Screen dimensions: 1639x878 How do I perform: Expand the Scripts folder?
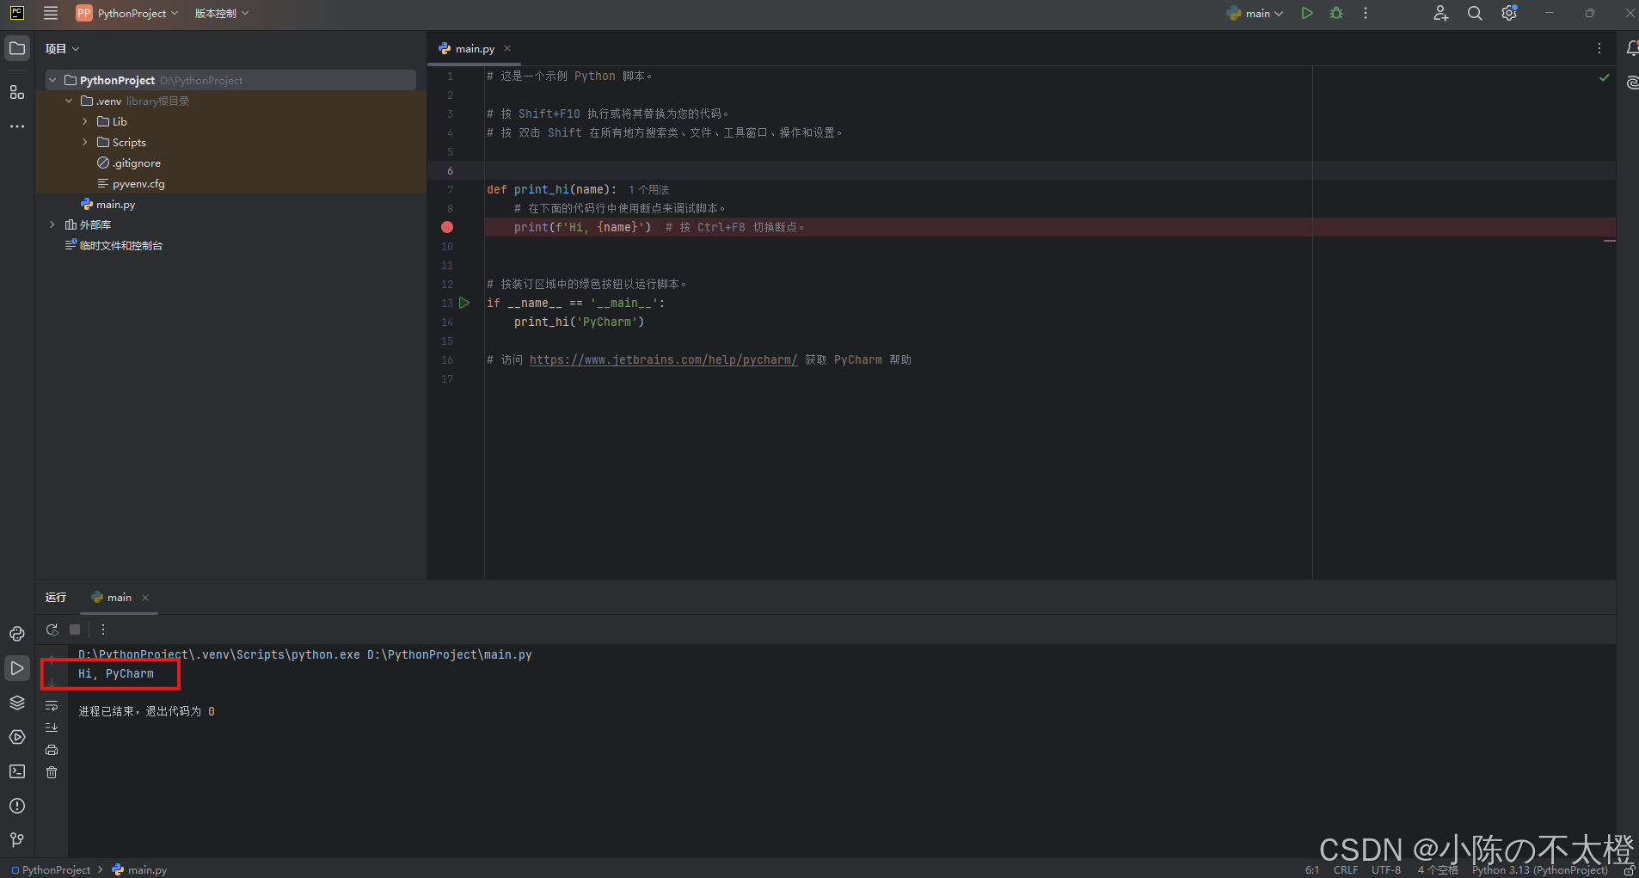85,142
